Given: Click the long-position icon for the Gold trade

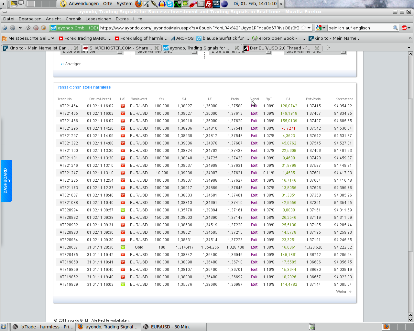Looking at the screenshot, I should 123,247.
